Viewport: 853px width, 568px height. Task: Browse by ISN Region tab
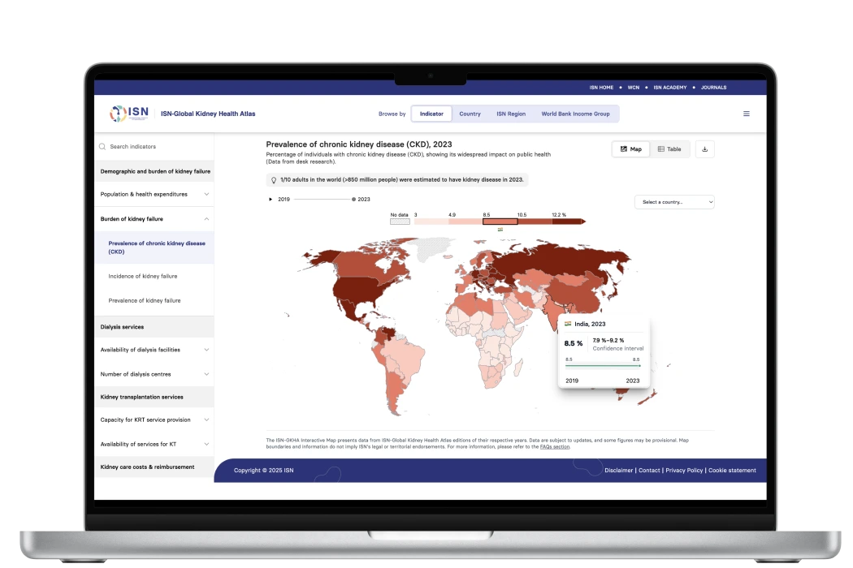(x=511, y=114)
